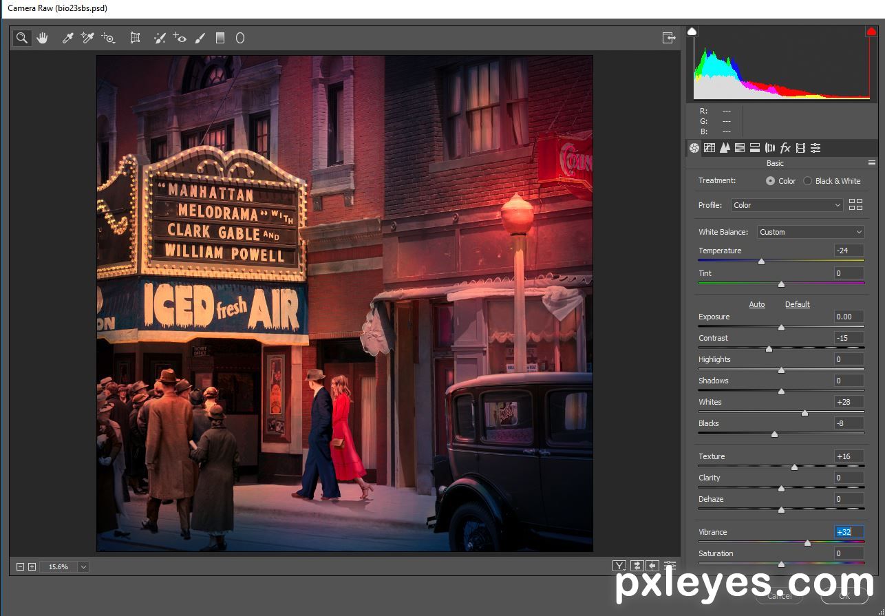Open the Split Toning panel tab
The width and height of the screenshot is (885, 616).
point(755,148)
